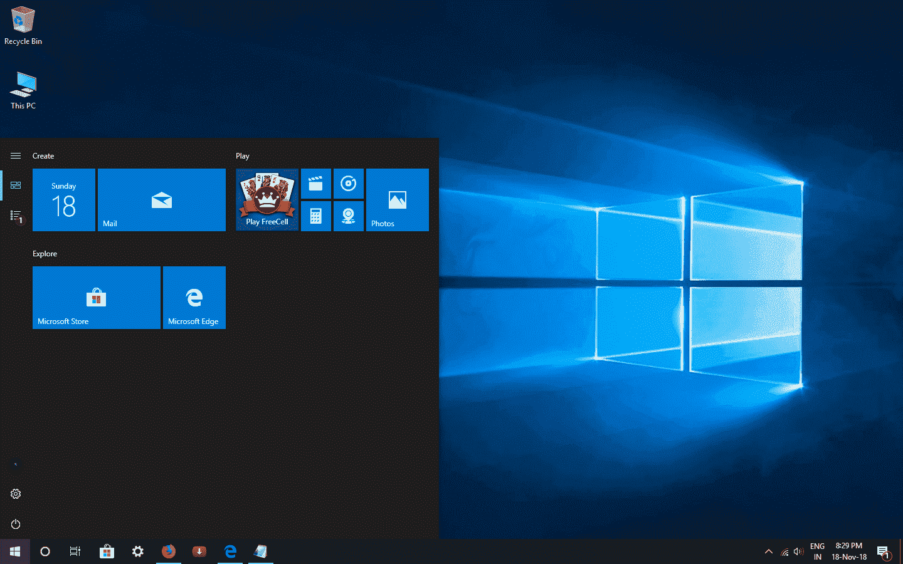Select the This PC desktop icon
Screen dimensions: 903x564
point(23,90)
